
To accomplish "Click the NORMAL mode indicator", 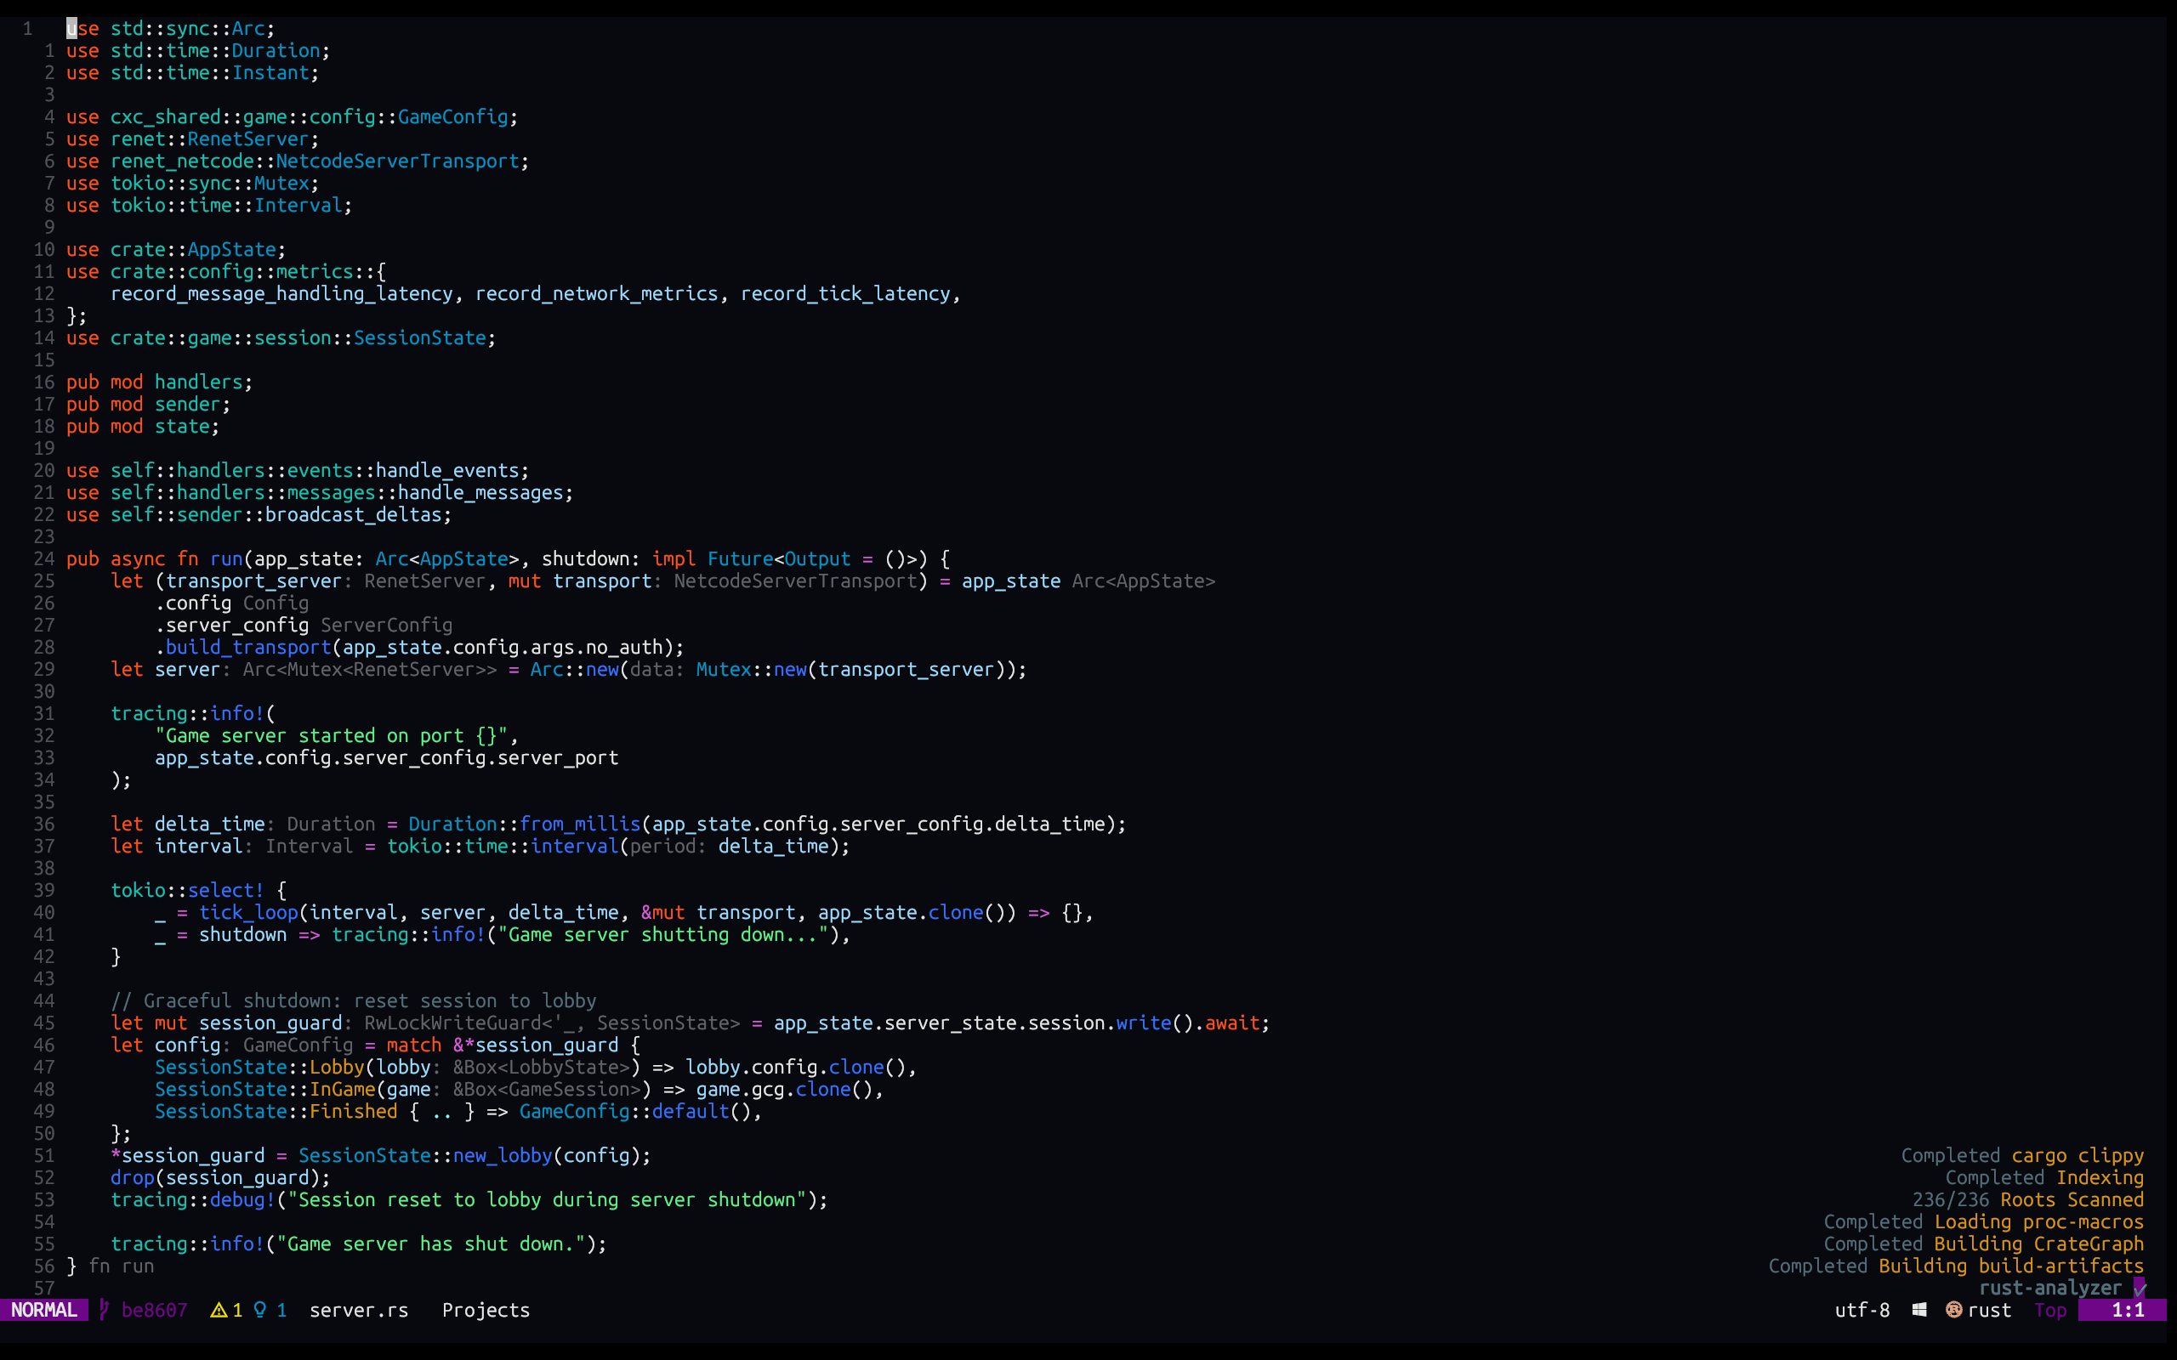I will click(44, 1310).
